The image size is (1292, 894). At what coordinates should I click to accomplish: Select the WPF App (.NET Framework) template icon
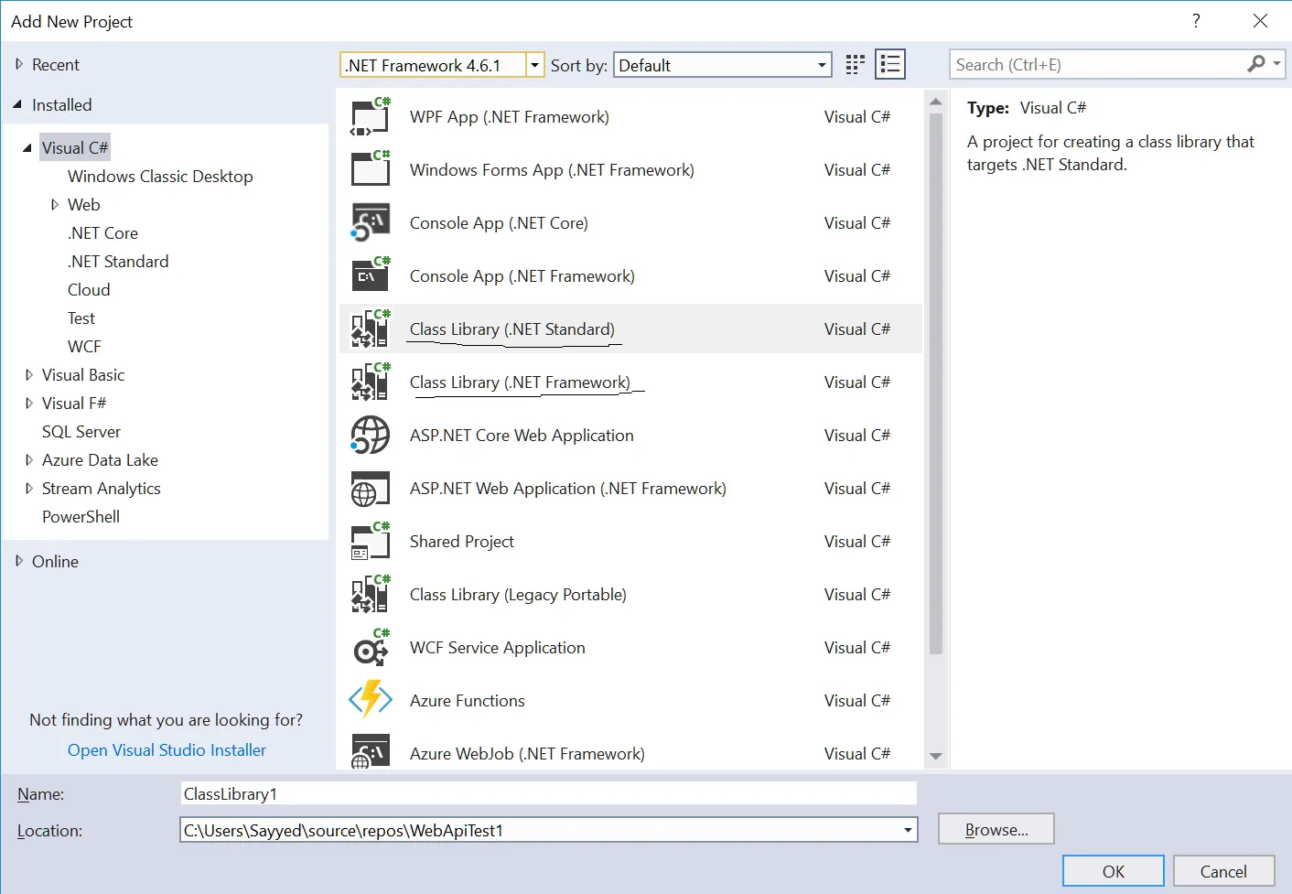[x=371, y=117]
